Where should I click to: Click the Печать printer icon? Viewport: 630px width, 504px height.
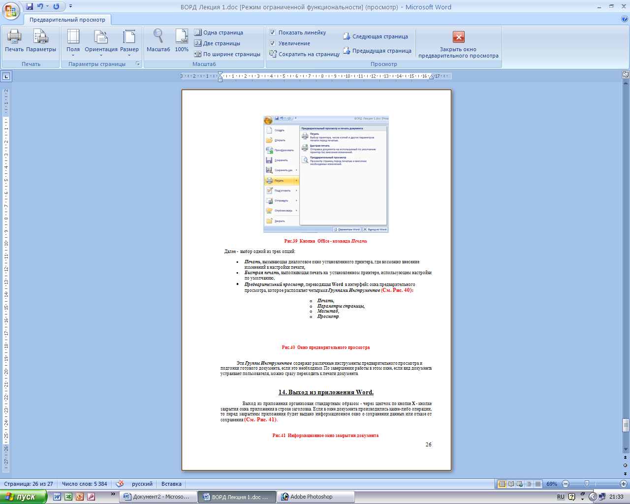pyautogui.click(x=14, y=40)
